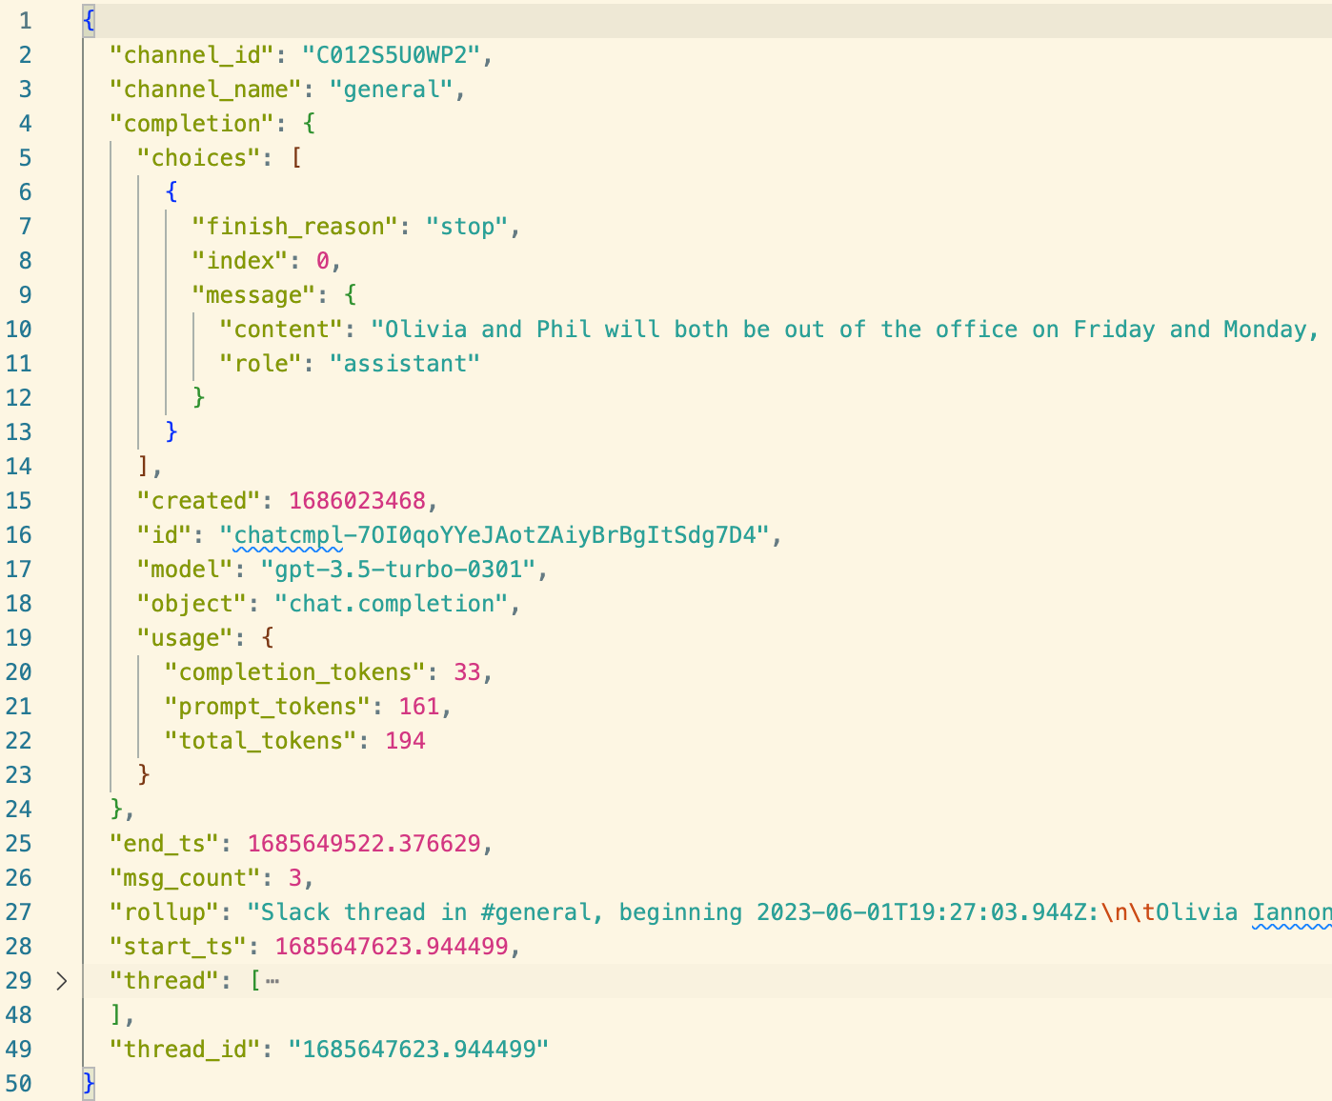Select the completion_tokens value 33
1332x1101 pixels.
467,672
